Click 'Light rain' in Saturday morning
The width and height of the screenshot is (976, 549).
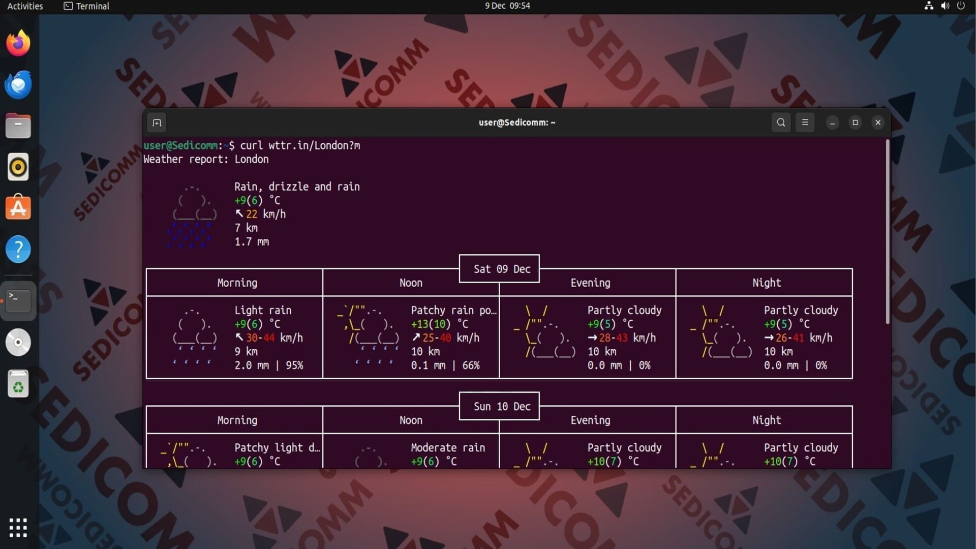(x=263, y=310)
